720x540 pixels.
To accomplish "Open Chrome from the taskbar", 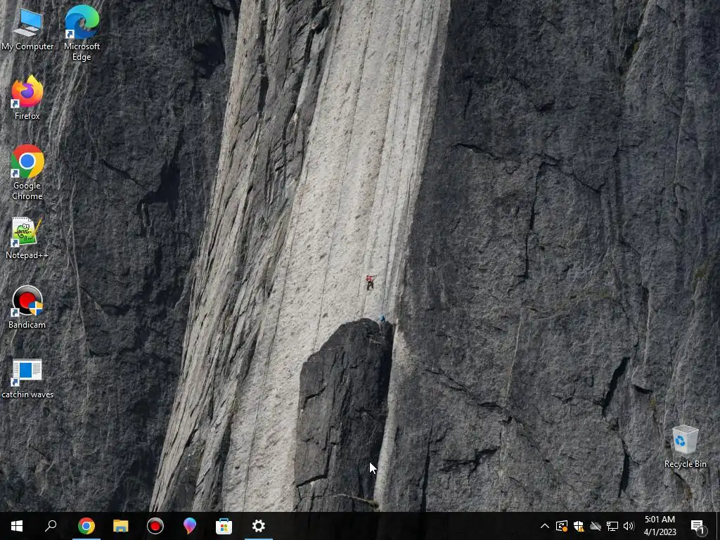I will 86,526.
